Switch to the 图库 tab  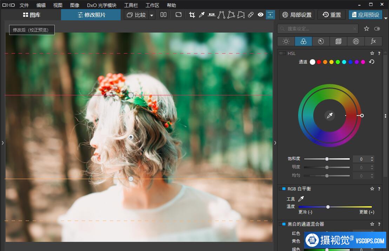tap(32, 15)
